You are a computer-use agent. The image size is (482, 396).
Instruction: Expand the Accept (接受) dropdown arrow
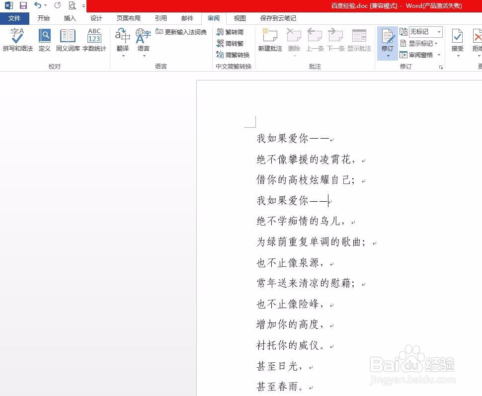[x=458, y=56]
